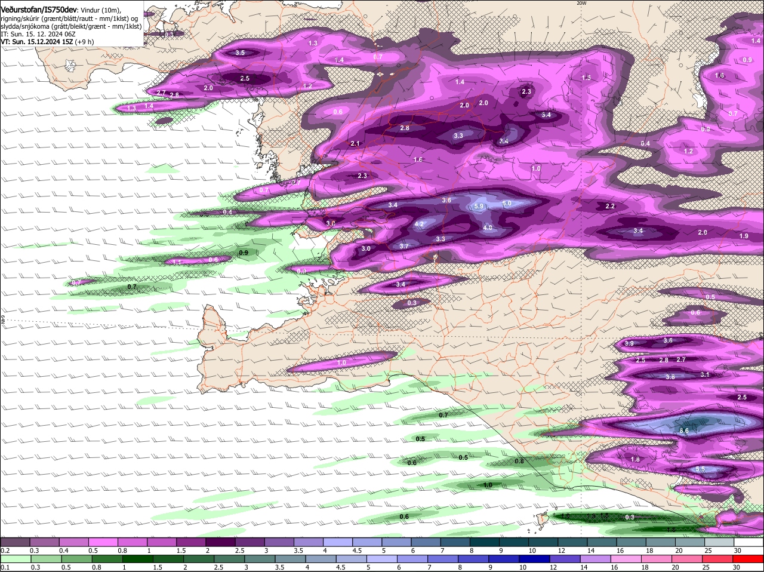Click the 0.2 mm swatch in snow scale

(15, 542)
